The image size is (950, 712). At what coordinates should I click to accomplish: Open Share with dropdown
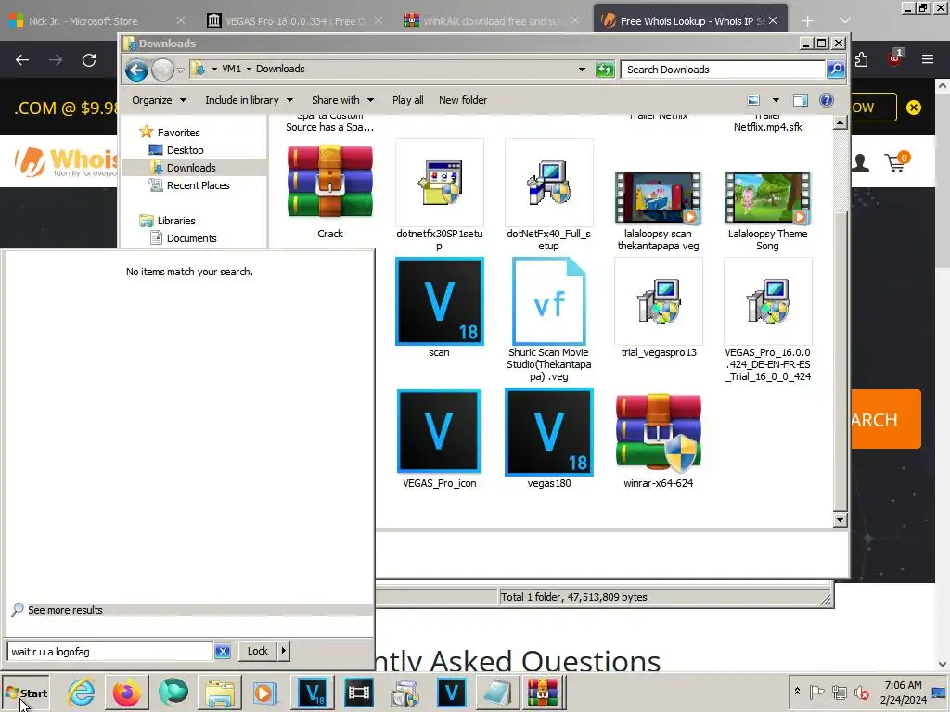point(342,100)
